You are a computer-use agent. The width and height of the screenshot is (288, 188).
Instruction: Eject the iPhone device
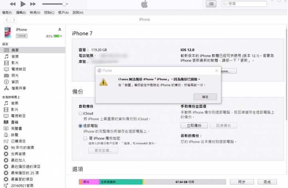[x=60, y=29]
